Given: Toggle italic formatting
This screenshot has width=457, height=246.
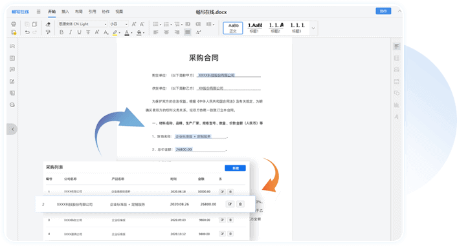Looking at the screenshot, I should [x=71, y=32].
